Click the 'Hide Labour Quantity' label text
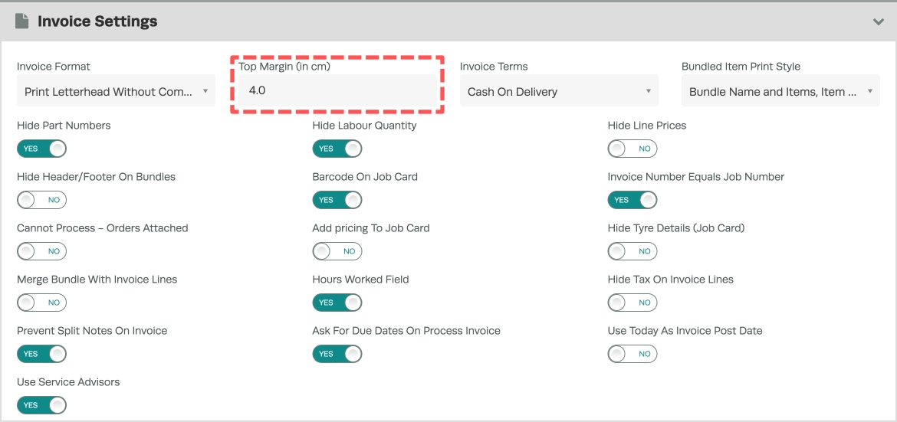The height and width of the screenshot is (422, 897). tap(364, 126)
